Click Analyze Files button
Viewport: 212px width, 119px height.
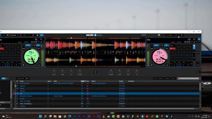coord(21,78)
